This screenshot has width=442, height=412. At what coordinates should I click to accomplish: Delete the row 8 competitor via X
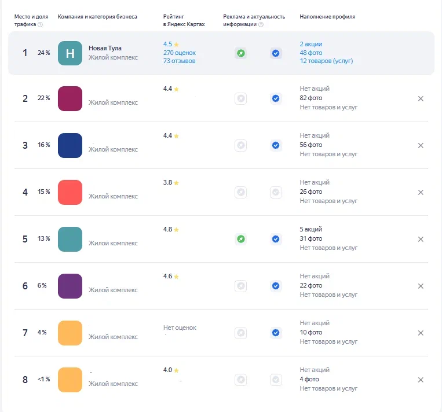(x=421, y=380)
